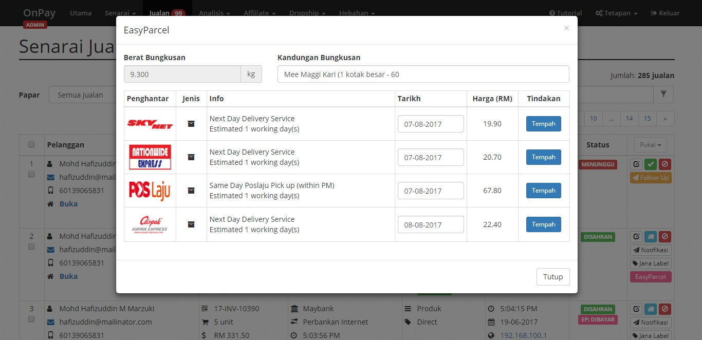Click Tutup to close the EasyParcel dialog
This screenshot has width=702, height=340.
click(x=553, y=276)
